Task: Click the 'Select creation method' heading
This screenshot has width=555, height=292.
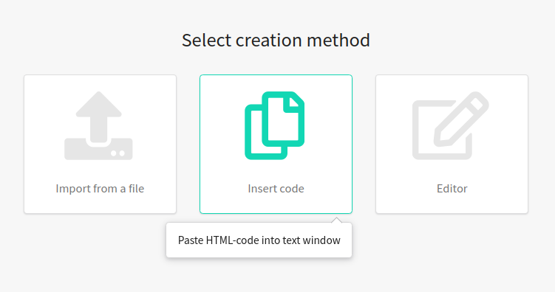Action: point(276,40)
